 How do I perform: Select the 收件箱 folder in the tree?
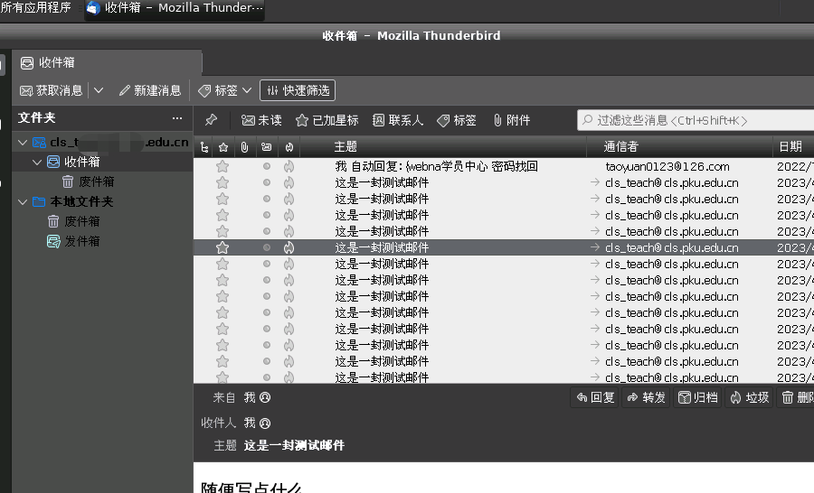pyautogui.click(x=103, y=163)
